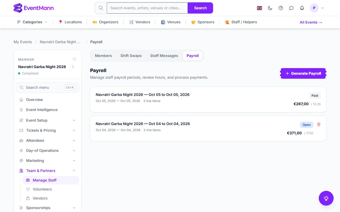Open the chat messages icon
This screenshot has height=212, width=340.
(291, 8)
